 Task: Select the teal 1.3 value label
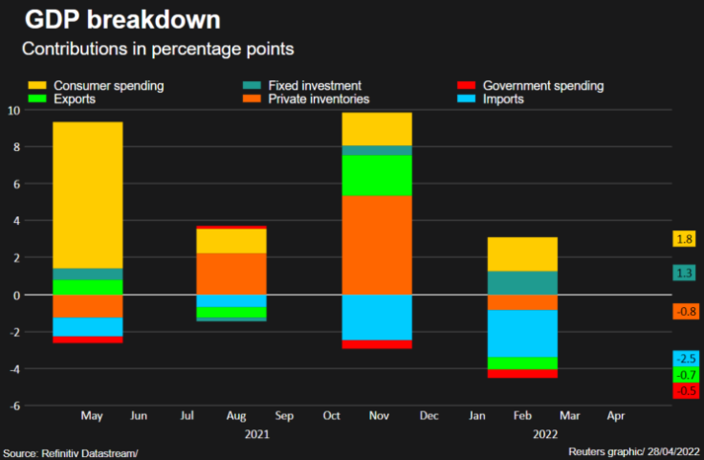[x=684, y=273]
